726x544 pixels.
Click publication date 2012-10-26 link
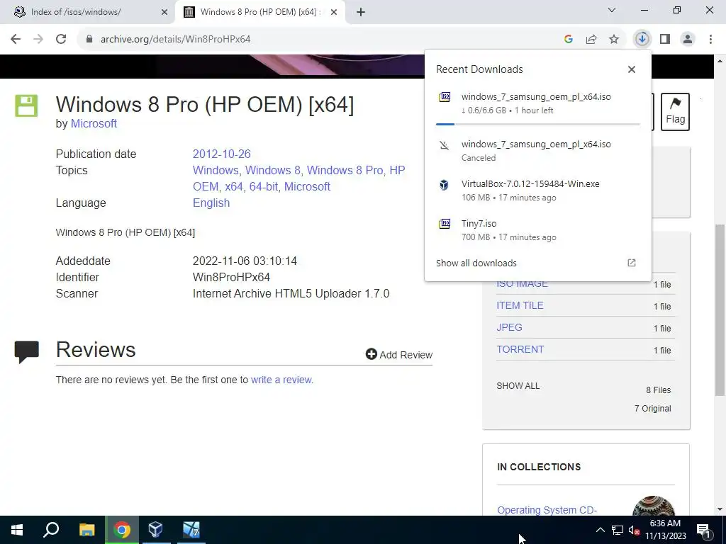click(x=221, y=154)
